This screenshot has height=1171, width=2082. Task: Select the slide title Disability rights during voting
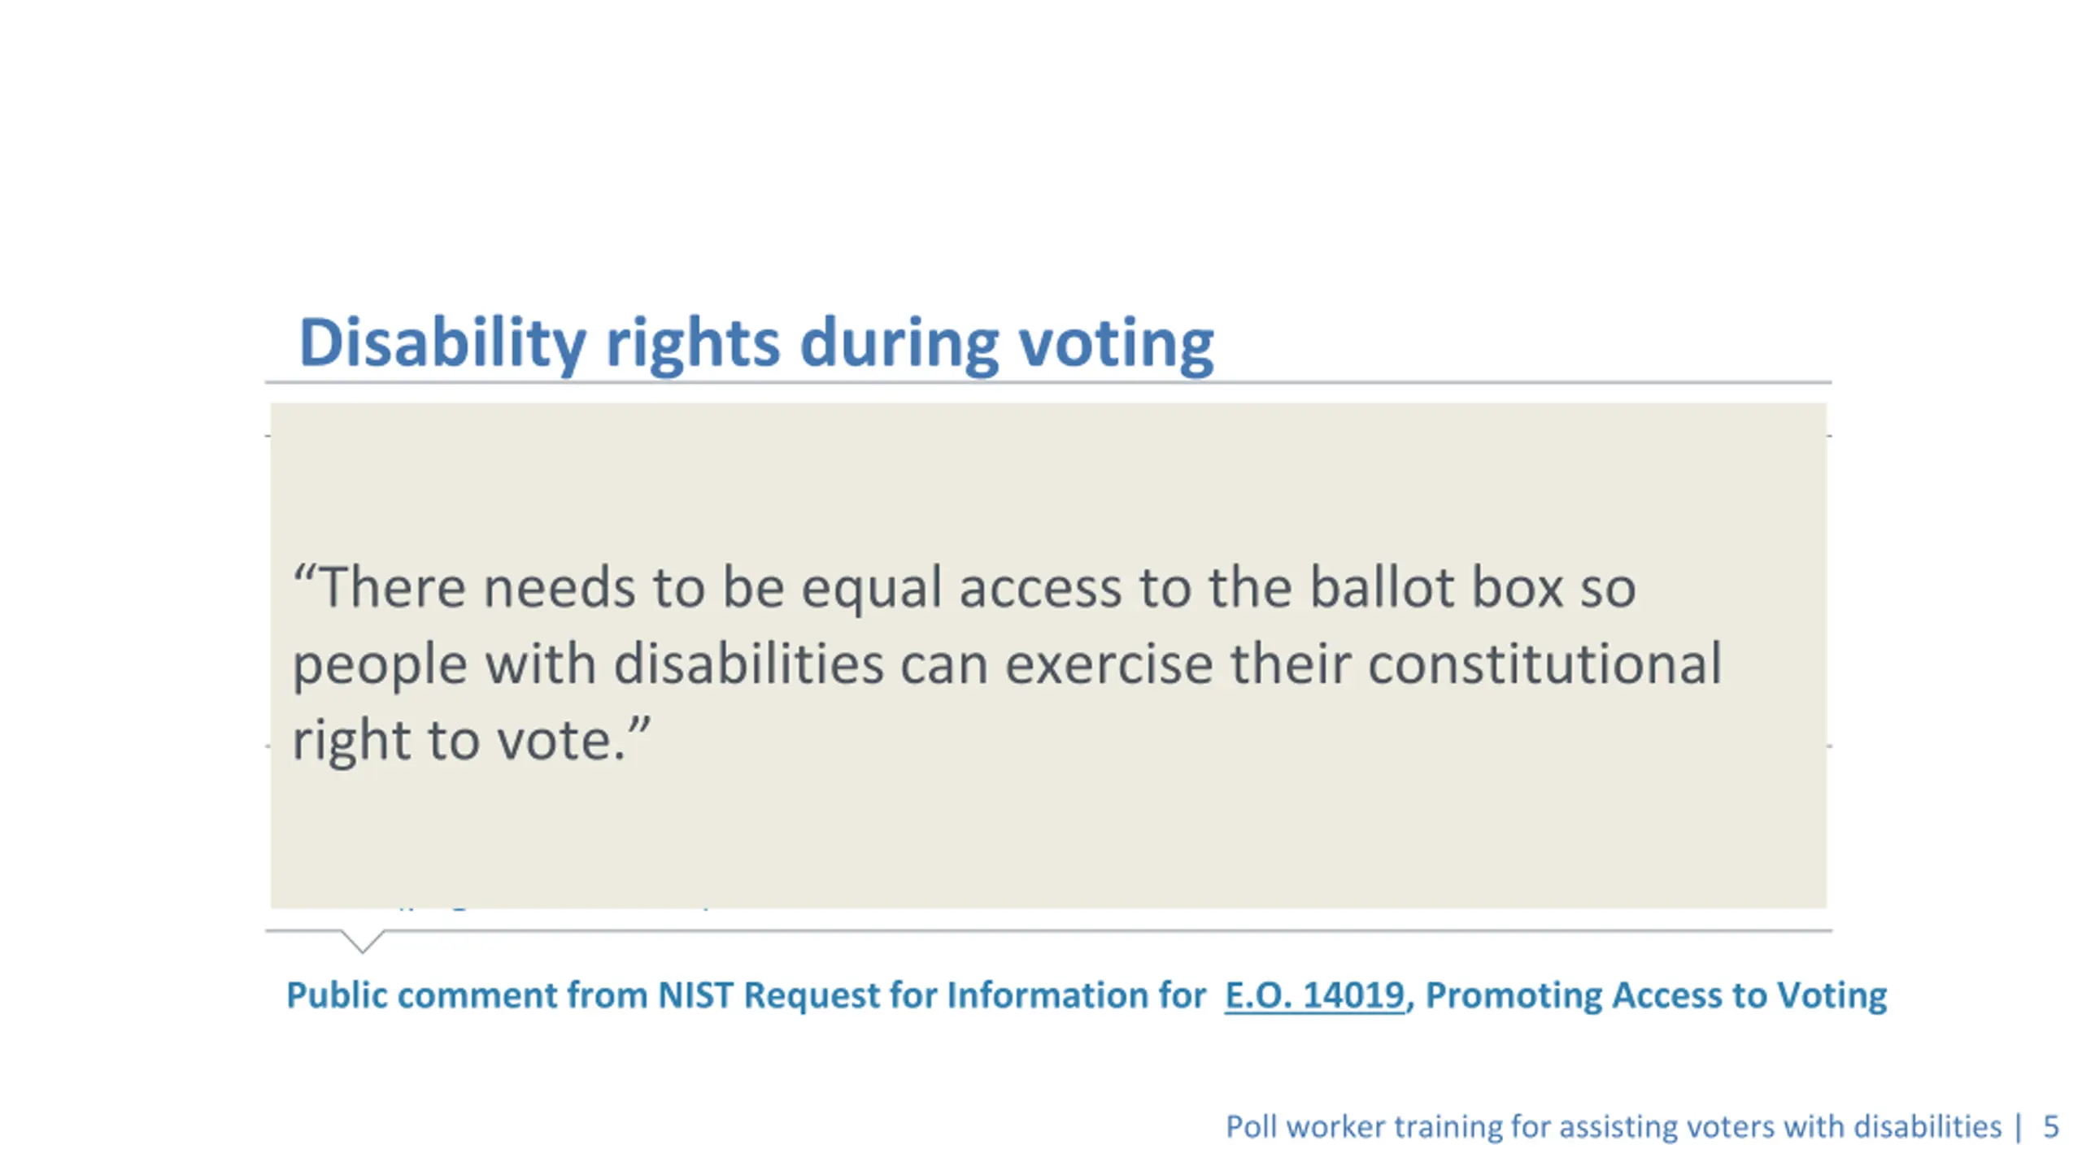coord(756,343)
